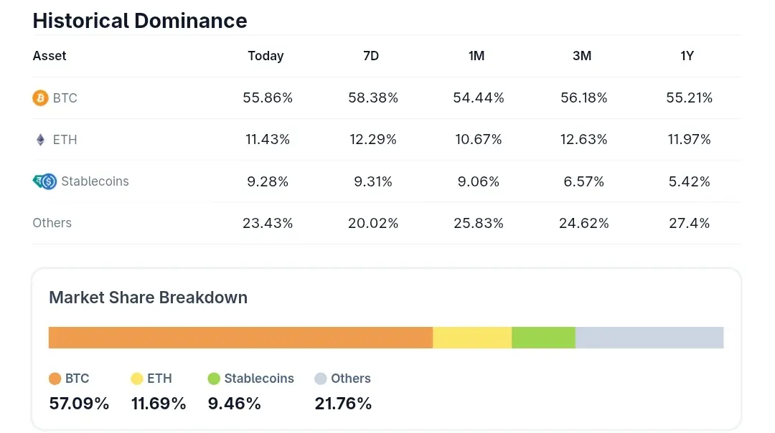Screen dimensions: 775x433
Task: Open the Stablecoins asset row link
Action: pyautogui.click(x=95, y=181)
